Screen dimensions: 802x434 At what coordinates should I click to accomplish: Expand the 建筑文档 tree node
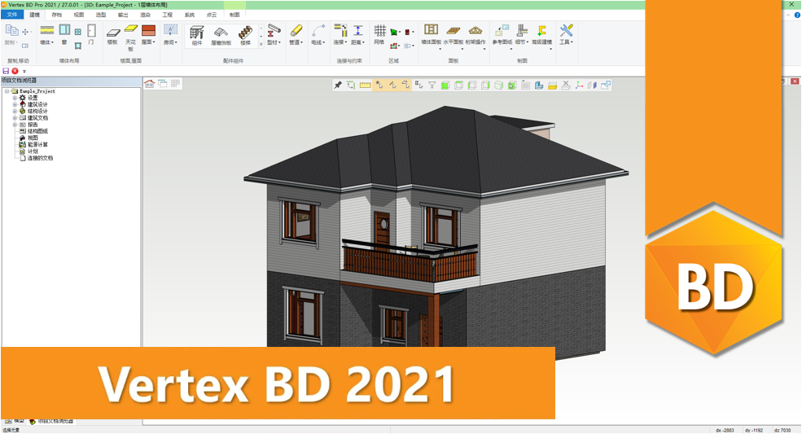[15, 118]
